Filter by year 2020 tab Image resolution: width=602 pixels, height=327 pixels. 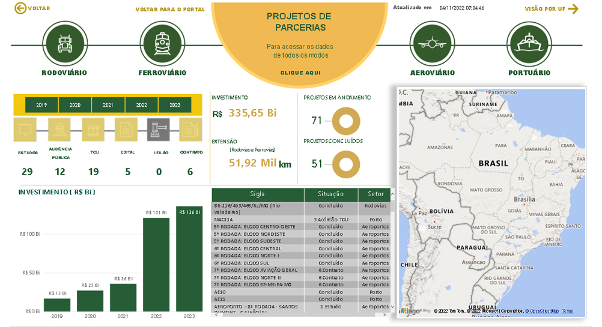point(75,105)
